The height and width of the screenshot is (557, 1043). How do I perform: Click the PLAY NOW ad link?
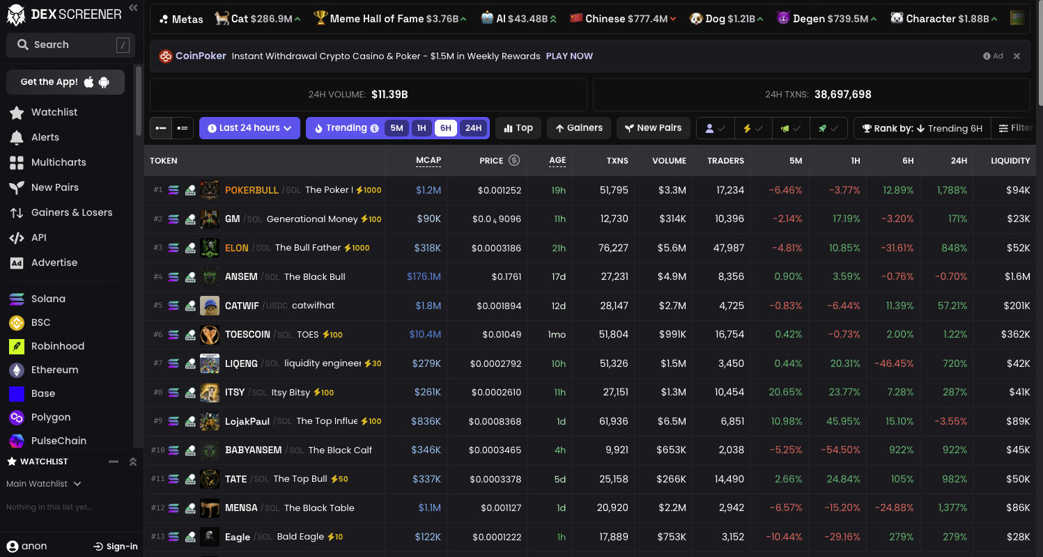pyautogui.click(x=569, y=56)
